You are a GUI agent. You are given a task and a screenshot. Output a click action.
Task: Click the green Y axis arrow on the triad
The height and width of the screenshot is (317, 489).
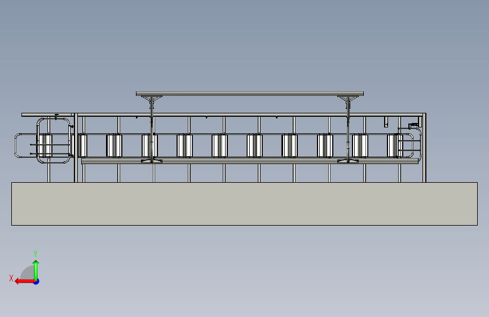[x=36, y=270]
